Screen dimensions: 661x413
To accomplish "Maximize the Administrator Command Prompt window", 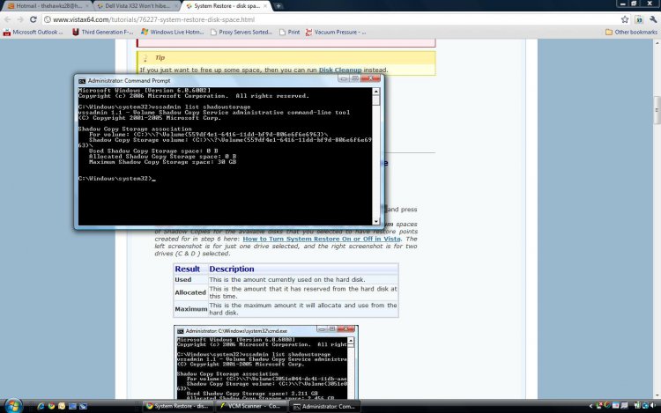I will (x=355, y=78).
